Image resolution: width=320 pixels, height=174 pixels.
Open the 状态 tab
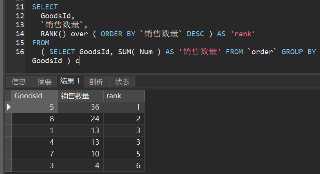click(122, 82)
